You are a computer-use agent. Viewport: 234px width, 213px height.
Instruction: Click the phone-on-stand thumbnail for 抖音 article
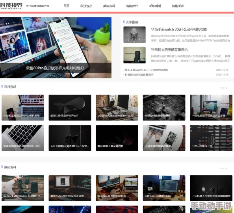click(134, 55)
